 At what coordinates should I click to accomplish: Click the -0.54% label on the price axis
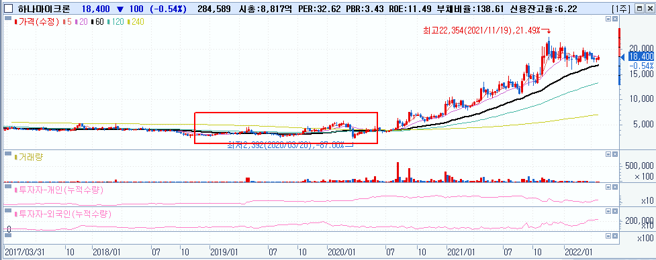[x=641, y=66]
